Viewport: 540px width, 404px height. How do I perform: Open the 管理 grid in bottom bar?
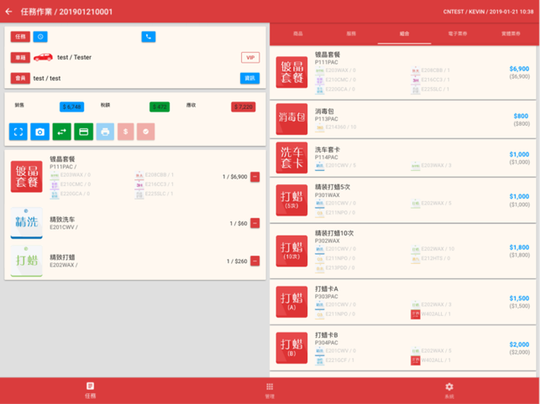click(x=270, y=391)
